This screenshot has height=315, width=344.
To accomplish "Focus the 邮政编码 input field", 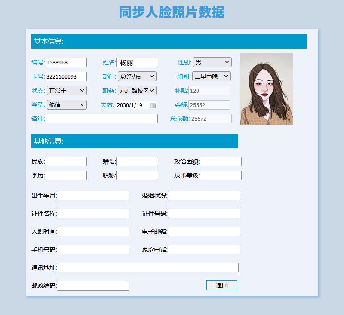I will 93,286.
